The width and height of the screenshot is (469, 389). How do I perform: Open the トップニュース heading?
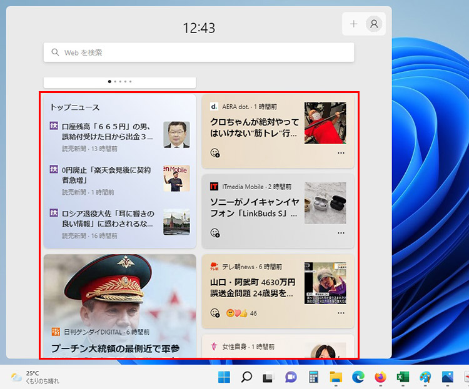[74, 107]
